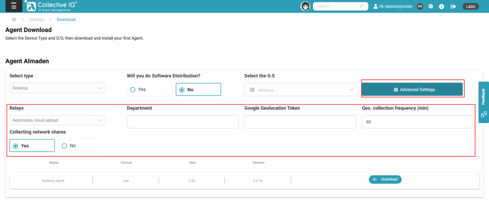Viewport: 489px width, 201px height.
Task: Choose No for Collecting network shares
Action: click(81, 146)
